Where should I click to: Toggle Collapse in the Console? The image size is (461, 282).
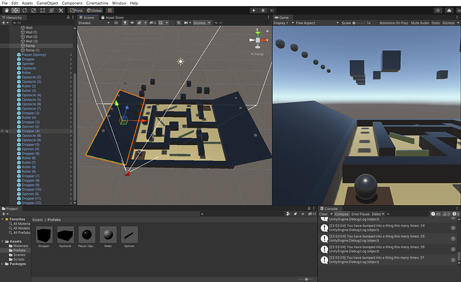341,214
